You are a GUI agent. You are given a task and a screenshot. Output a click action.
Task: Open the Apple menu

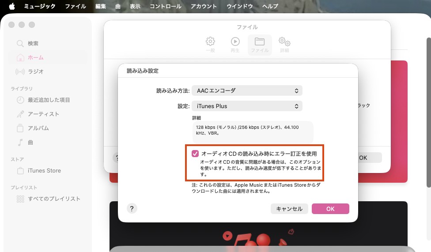pos(12,6)
